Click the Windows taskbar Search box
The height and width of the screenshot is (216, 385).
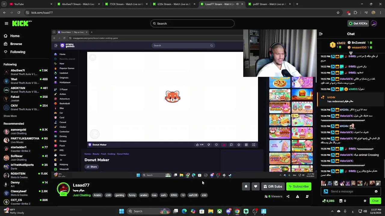tap(149, 211)
